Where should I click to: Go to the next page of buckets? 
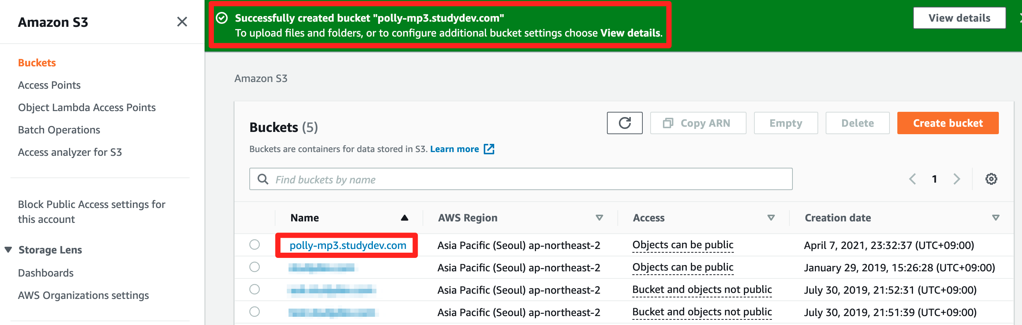click(x=957, y=179)
